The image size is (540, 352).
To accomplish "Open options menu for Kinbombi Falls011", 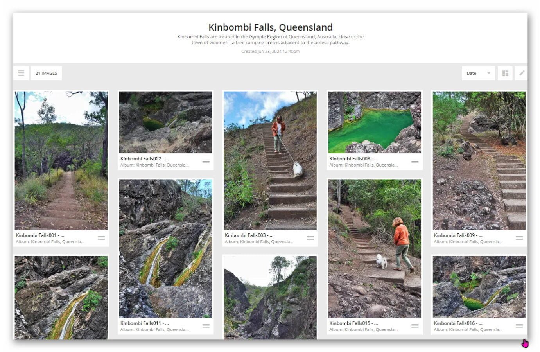I will 206,326.
